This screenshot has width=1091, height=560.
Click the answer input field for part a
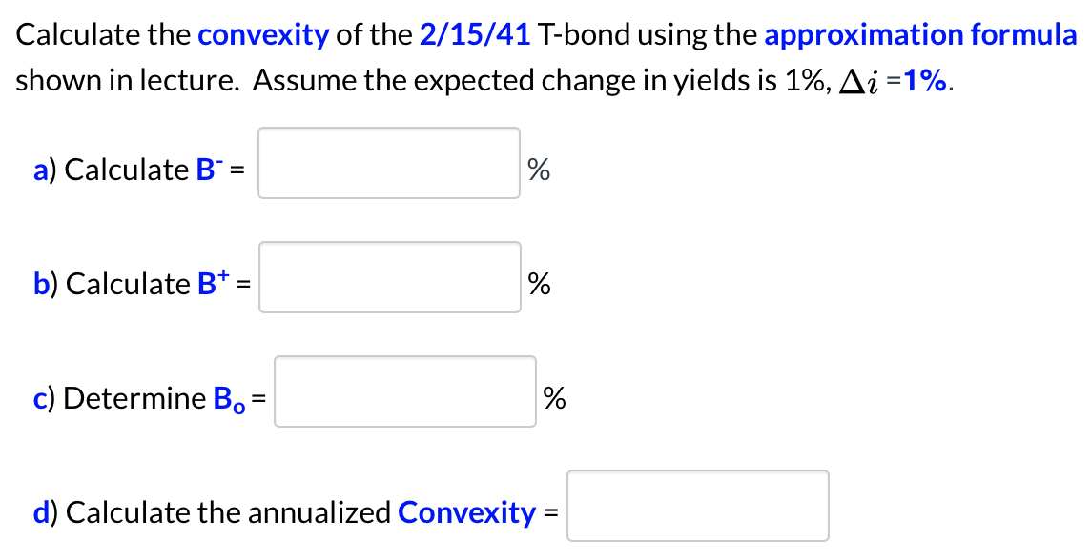(387, 164)
